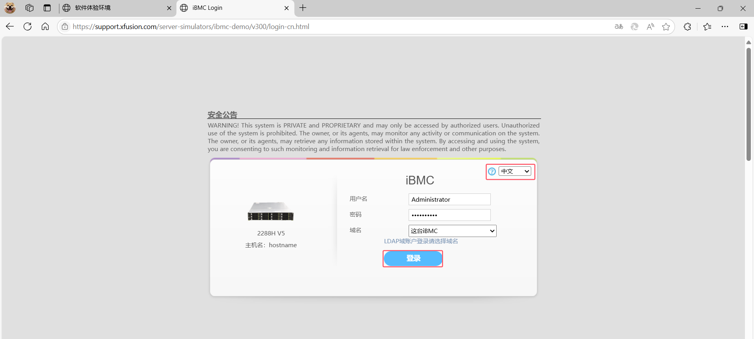754x339 pixels.
Task: View site information lock icon
Action: tap(65, 27)
